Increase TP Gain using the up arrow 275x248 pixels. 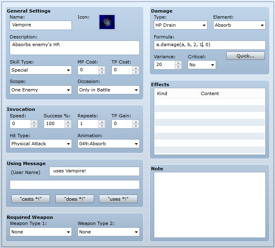[136, 122]
